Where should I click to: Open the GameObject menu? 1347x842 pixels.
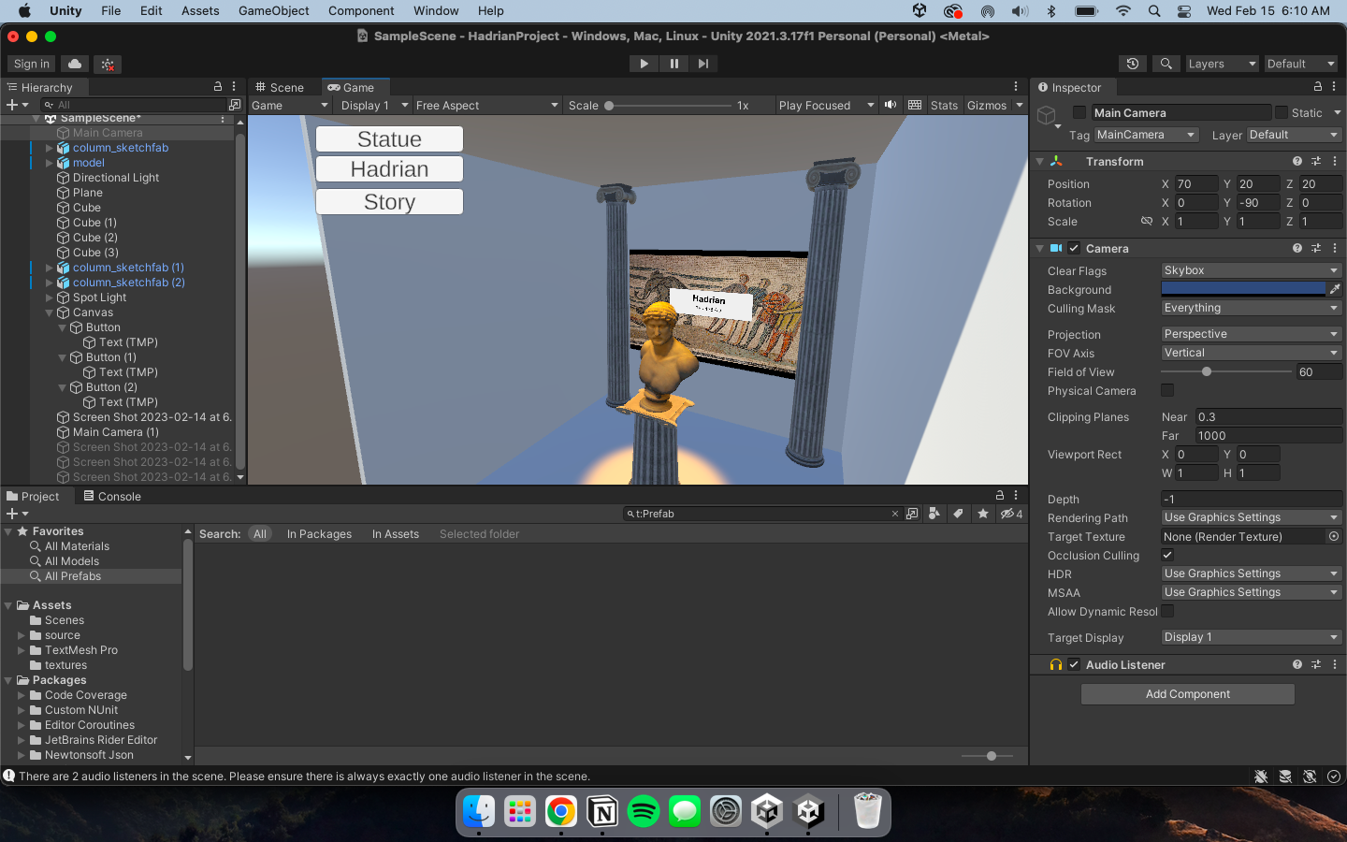[273, 11]
